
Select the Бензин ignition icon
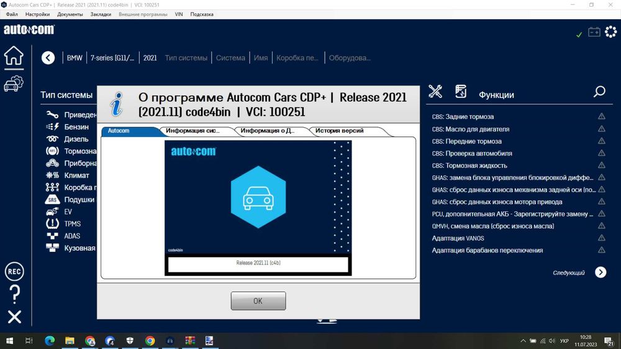(52, 127)
